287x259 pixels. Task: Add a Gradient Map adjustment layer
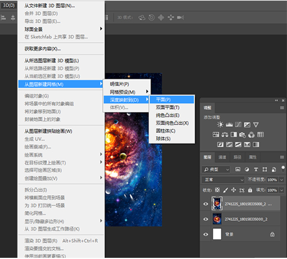(x=256, y=144)
